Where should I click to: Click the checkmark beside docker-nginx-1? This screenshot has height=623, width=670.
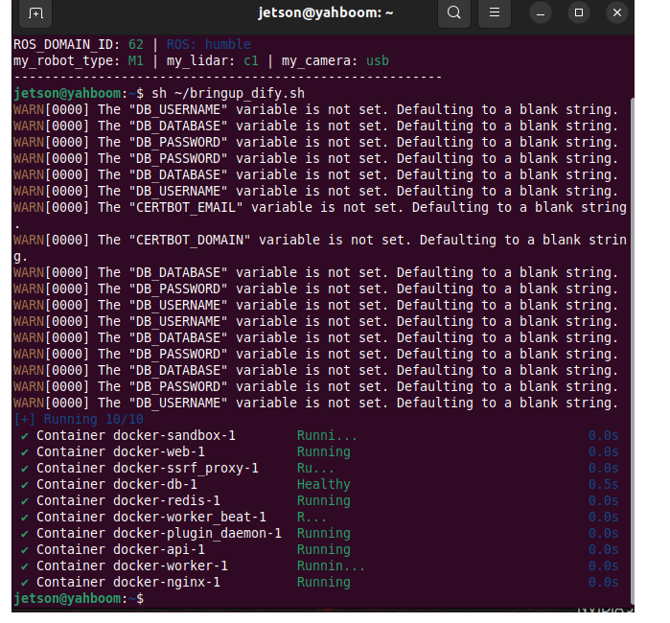[x=25, y=583]
